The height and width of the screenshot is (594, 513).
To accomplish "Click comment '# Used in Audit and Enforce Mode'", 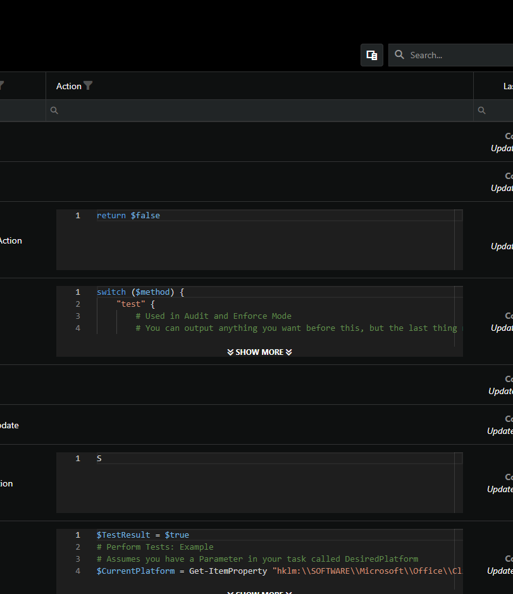I will click(214, 316).
